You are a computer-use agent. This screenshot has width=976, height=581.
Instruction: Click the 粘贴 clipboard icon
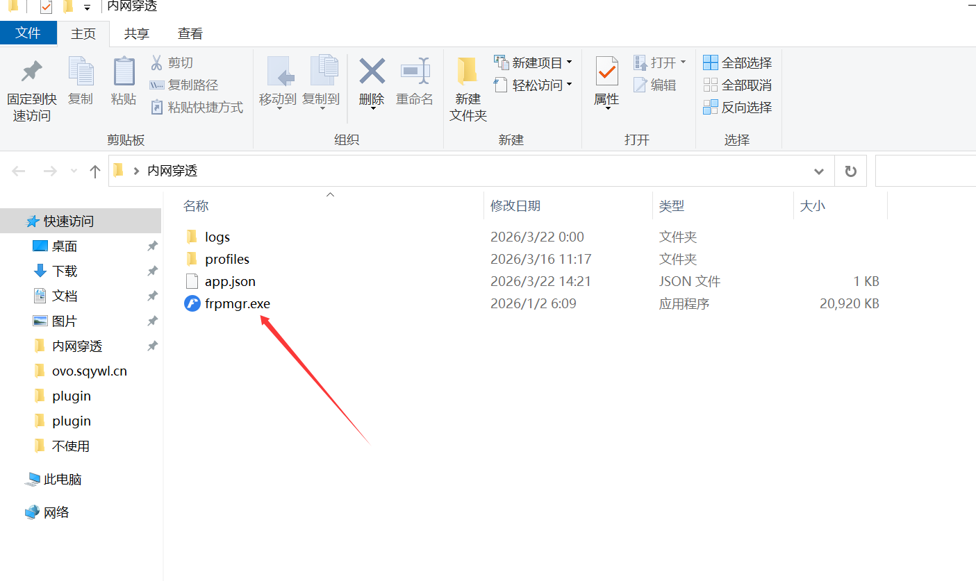[x=124, y=71]
